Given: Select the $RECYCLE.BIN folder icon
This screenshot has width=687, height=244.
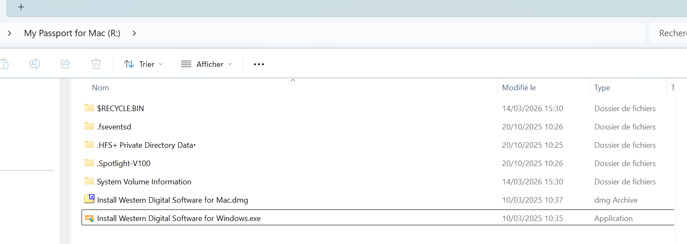Looking at the screenshot, I should click(x=89, y=108).
